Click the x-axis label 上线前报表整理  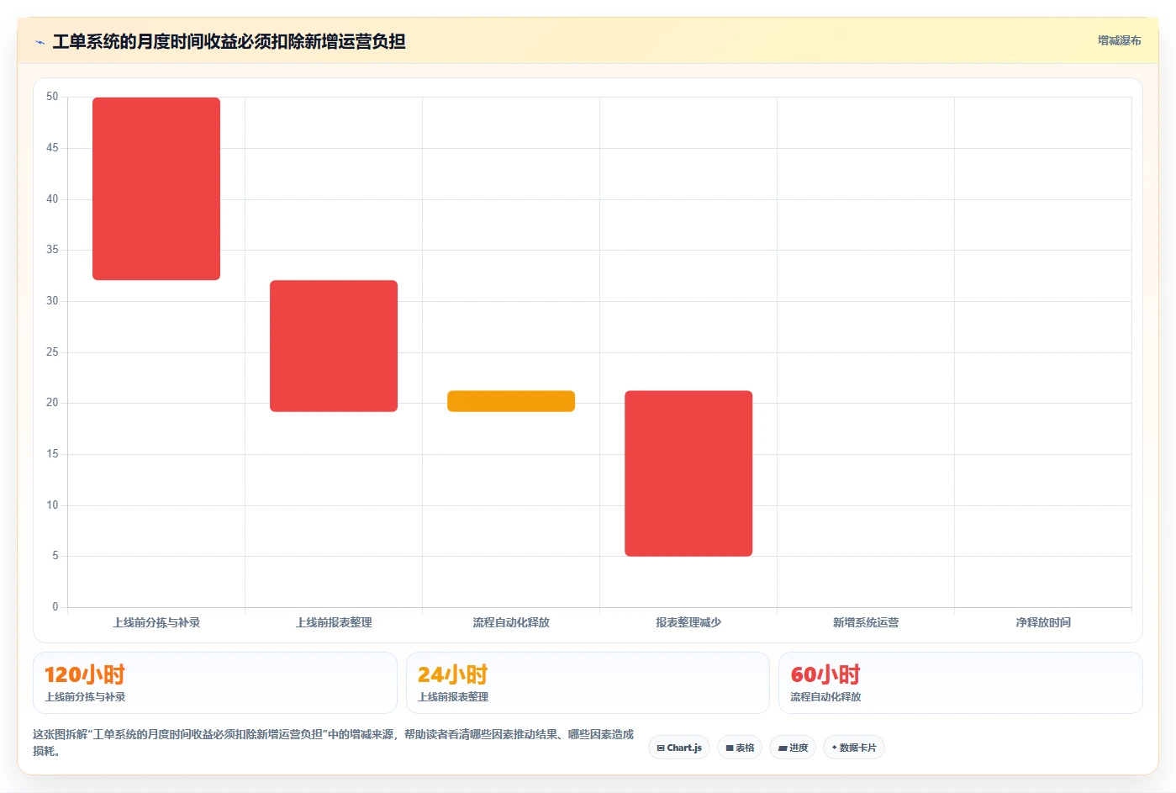point(334,622)
